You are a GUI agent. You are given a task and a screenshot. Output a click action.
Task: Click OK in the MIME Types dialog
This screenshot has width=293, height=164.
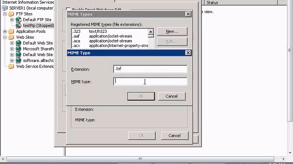(141, 136)
